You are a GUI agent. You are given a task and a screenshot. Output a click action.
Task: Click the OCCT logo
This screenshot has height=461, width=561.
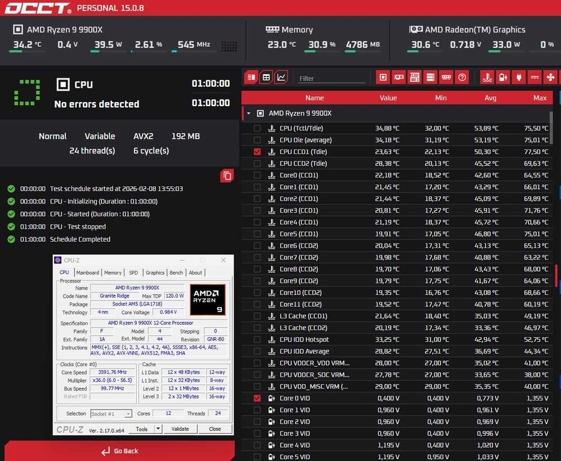(x=38, y=8)
